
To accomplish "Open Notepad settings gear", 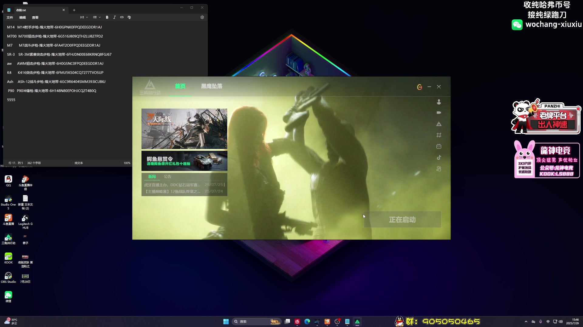I will (202, 17).
